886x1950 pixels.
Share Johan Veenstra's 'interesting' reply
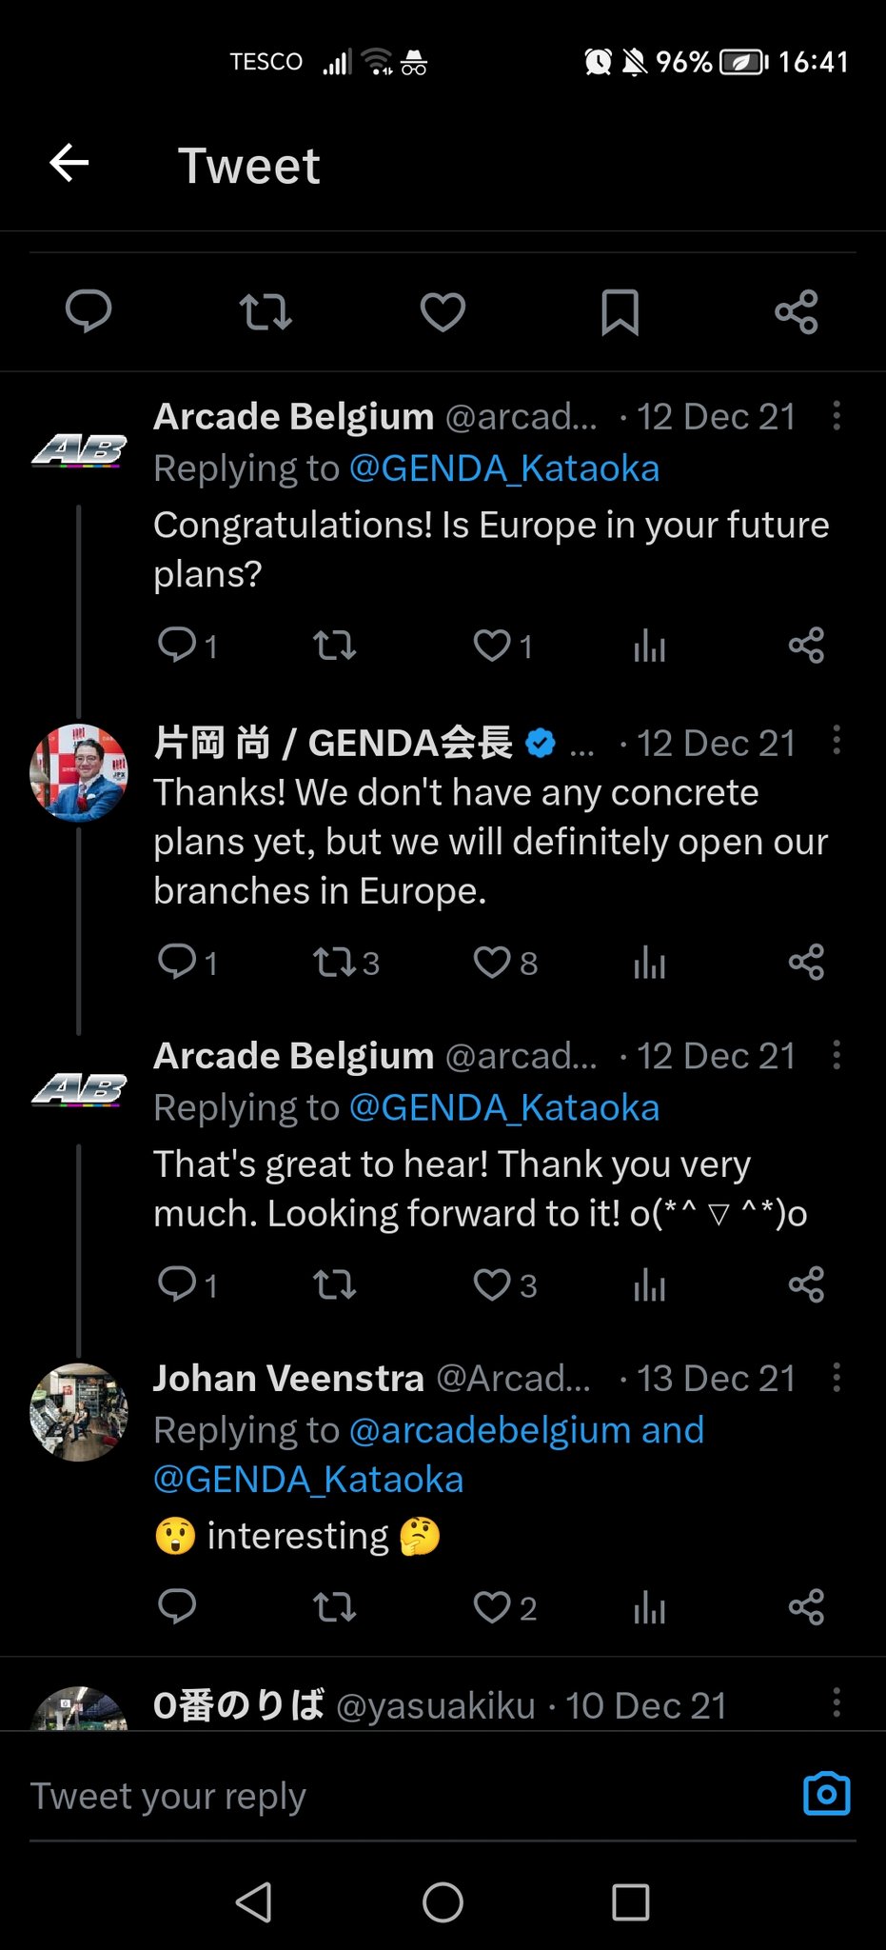coord(806,1607)
